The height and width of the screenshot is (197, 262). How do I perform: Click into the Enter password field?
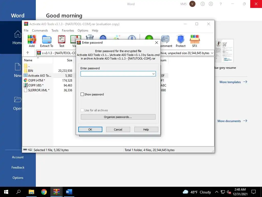(x=118, y=74)
